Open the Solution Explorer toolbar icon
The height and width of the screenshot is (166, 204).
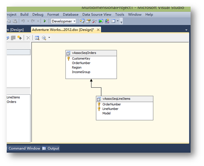(82, 21)
